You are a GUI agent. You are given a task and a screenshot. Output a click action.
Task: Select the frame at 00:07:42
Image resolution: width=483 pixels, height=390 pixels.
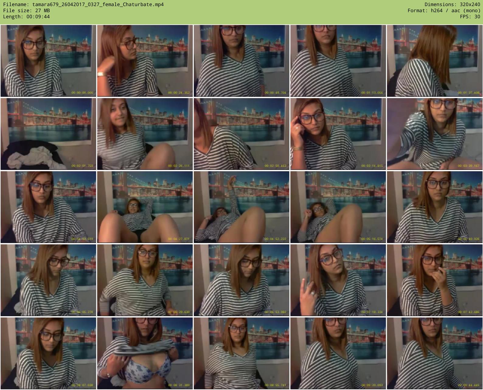click(x=435, y=280)
